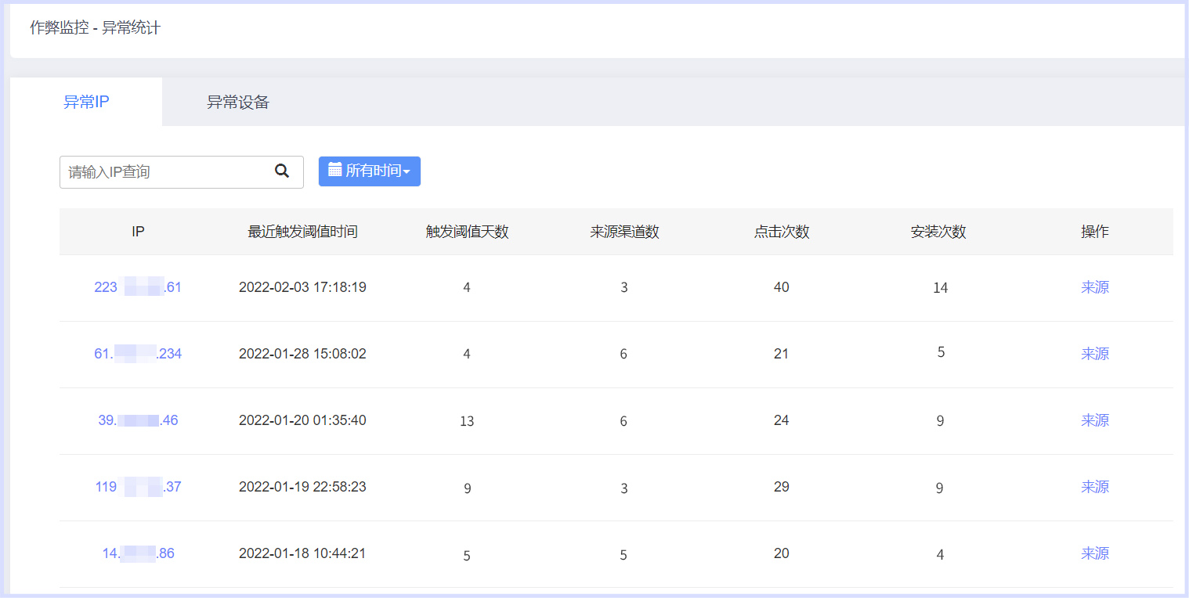
Task: Select timestamp 2022-01-19 22:58:23
Action: point(302,487)
